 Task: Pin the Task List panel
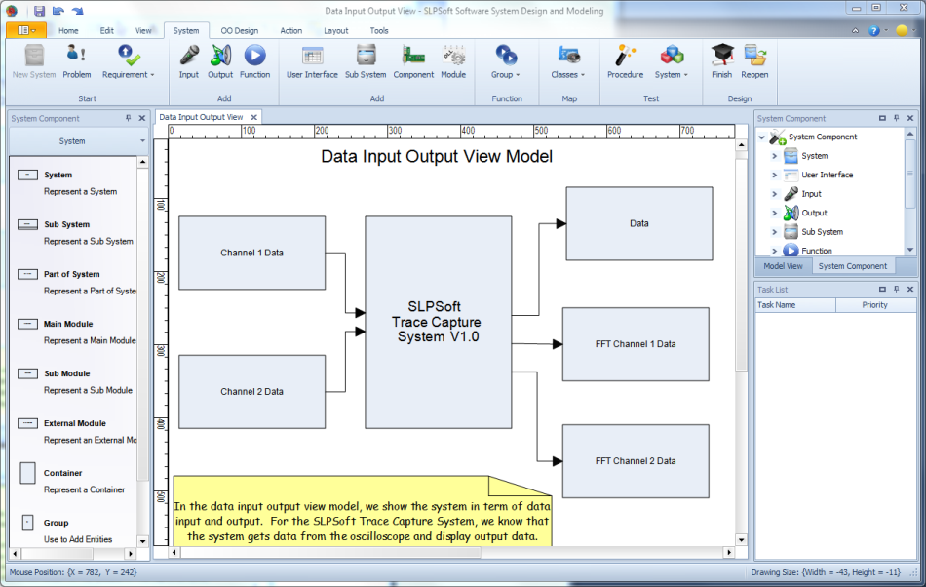tap(897, 290)
